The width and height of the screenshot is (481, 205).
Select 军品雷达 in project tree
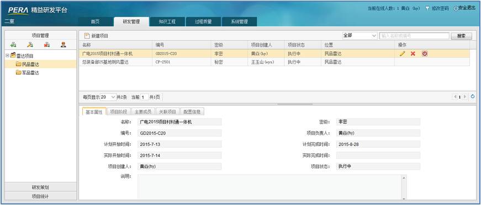tap(31, 73)
